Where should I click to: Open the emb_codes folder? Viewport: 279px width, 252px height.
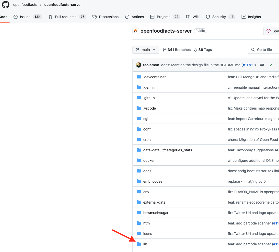point(153,181)
